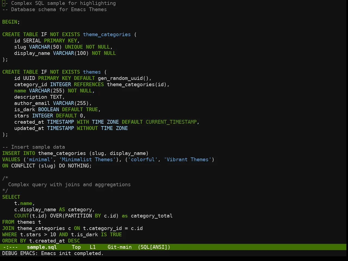Click the echo area message 'Emacs init completed.'
The height and width of the screenshot is (261, 348).
click(72, 253)
